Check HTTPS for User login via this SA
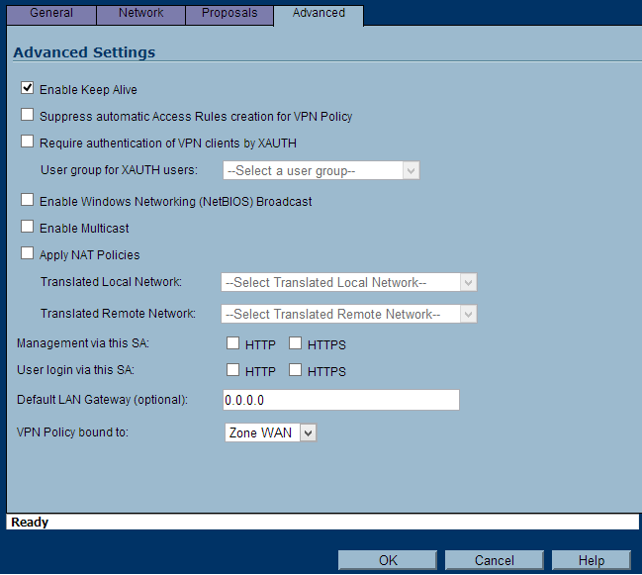The image size is (642, 575). 295,370
